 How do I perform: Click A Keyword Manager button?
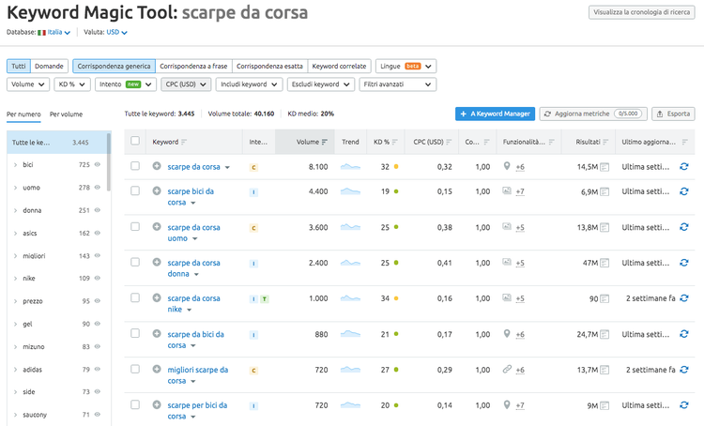[x=495, y=114]
